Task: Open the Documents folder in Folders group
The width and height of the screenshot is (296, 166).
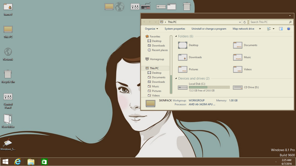Action: (245, 45)
